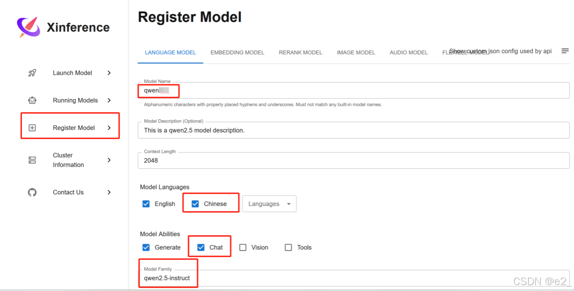Switch to the Audio Model tab
This screenshot has width=574, height=291.
pos(409,53)
